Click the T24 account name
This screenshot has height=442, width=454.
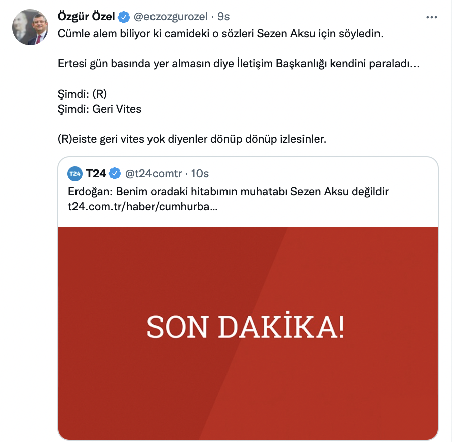coord(96,174)
